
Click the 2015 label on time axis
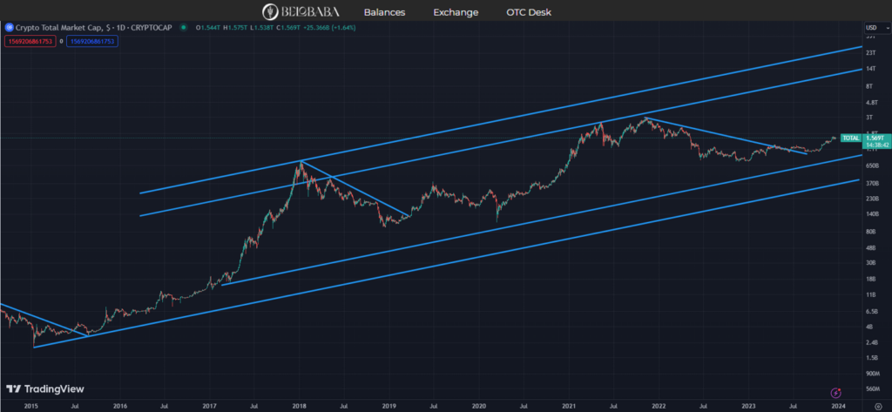30,406
